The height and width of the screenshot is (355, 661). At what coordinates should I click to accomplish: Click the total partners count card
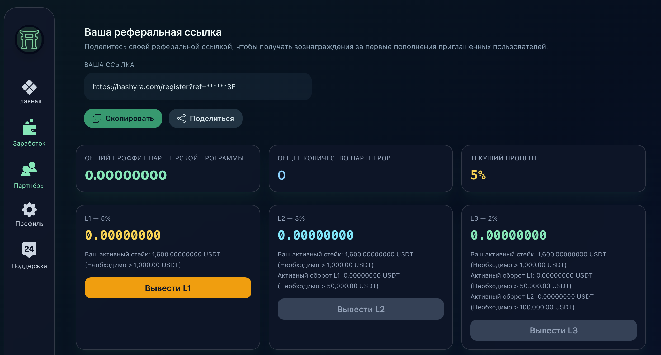361,169
